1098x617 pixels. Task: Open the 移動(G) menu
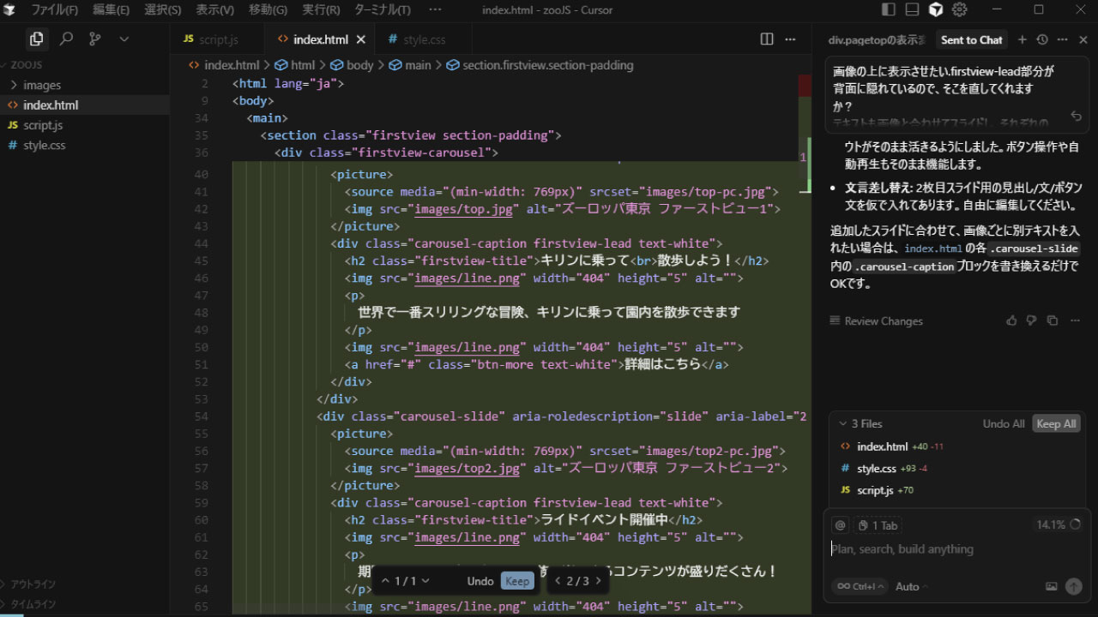coord(268,9)
